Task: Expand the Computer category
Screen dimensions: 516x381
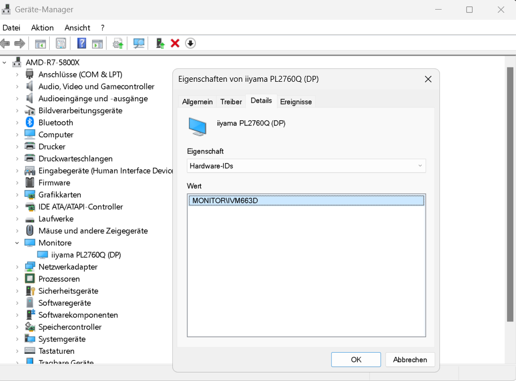Action: click(x=17, y=135)
